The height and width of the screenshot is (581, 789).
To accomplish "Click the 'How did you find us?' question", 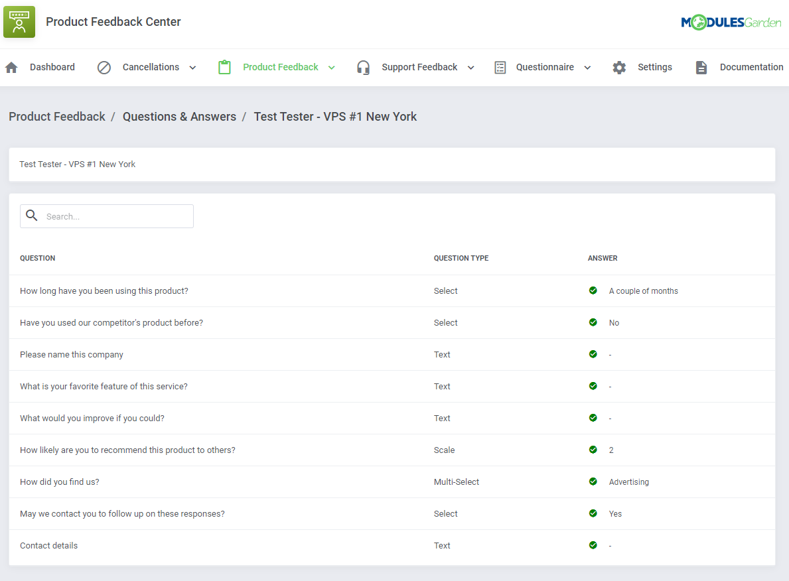I will [59, 482].
